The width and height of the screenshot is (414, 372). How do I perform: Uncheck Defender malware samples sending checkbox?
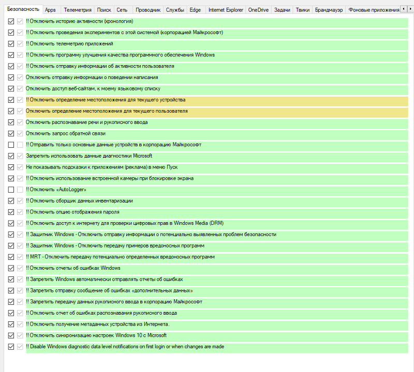tap(11, 246)
